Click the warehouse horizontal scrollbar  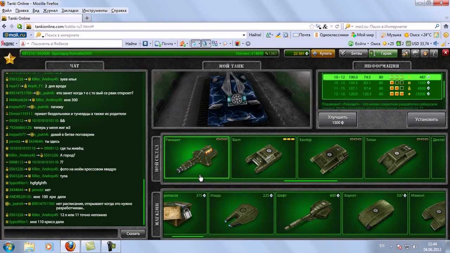tap(310, 181)
